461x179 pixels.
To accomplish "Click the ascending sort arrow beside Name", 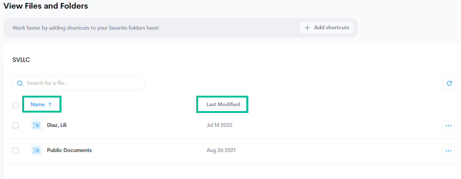I will pyautogui.click(x=50, y=105).
